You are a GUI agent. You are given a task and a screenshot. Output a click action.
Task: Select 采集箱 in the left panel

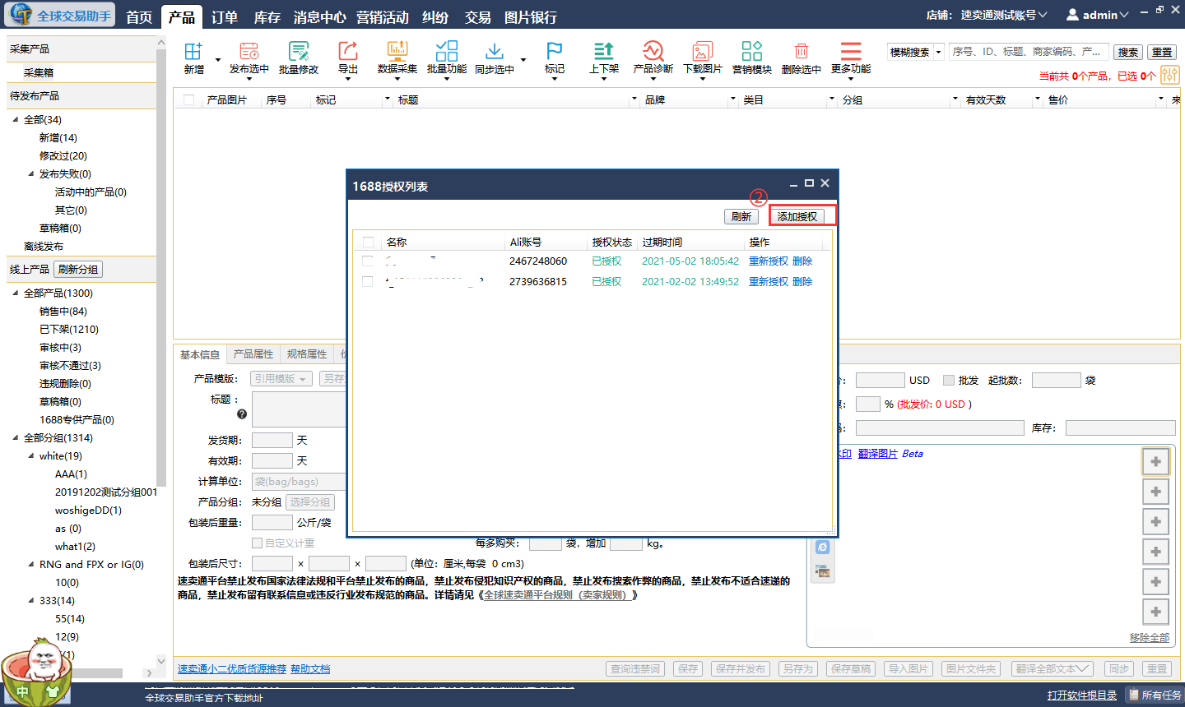(39, 72)
